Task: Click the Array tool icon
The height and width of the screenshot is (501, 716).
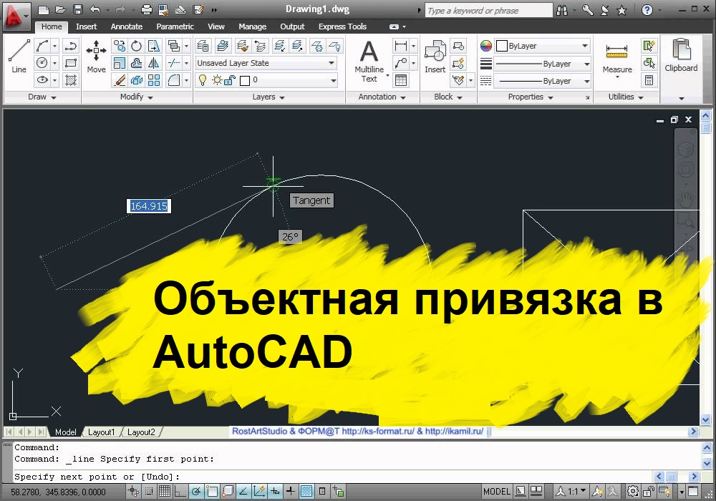Action: [x=154, y=80]
